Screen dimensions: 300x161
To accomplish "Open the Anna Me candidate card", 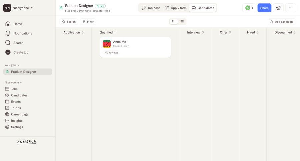I will point(135,47).
